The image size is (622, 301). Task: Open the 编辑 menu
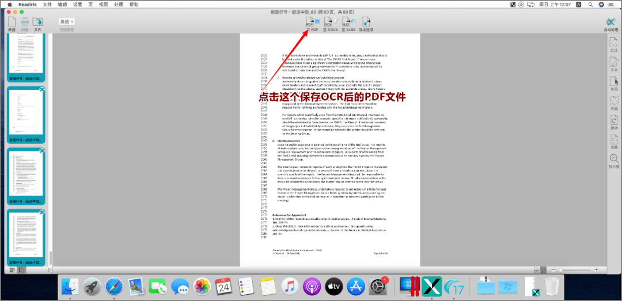pyautogui.click(x=62, y=5)
